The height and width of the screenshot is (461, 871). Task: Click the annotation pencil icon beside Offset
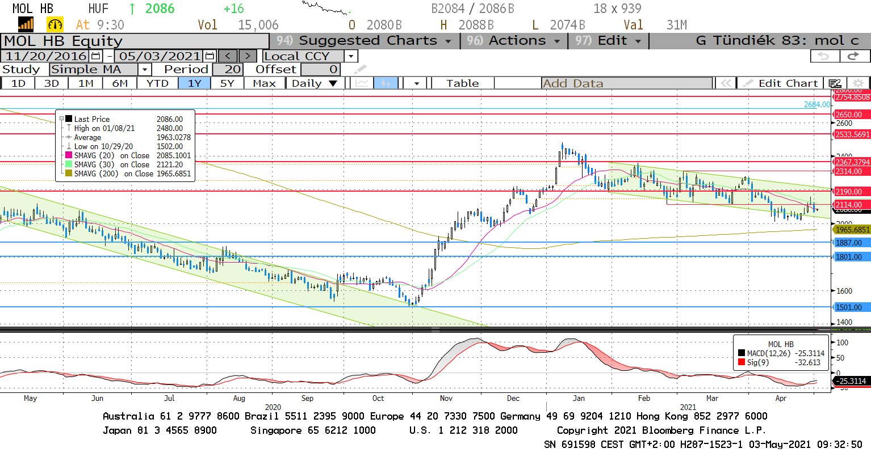click(x=361, y=69)
